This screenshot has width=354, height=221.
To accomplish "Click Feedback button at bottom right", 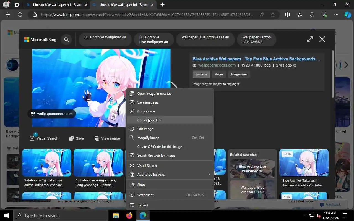I will [330, 204].
